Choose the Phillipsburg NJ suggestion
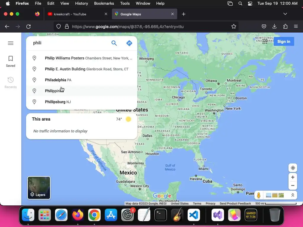The image size is (303, 227). point(82,102)
